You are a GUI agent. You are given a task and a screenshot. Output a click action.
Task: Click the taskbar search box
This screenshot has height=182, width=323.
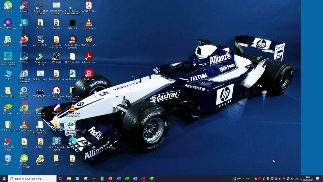click(x=32, y=179)
